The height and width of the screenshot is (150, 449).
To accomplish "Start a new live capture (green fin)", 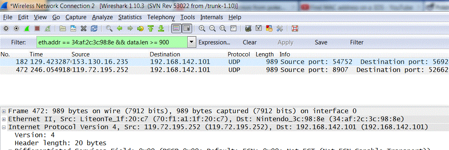I will coord(27,28).
